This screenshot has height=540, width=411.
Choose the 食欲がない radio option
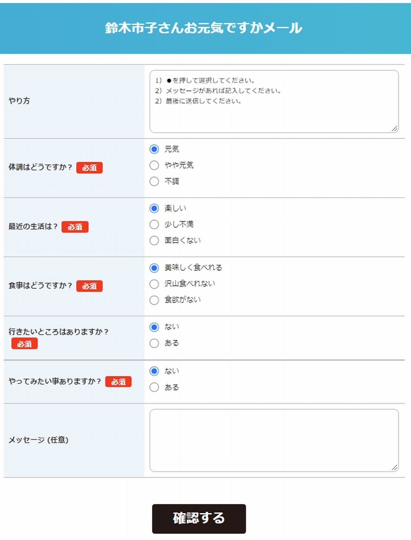154,300
